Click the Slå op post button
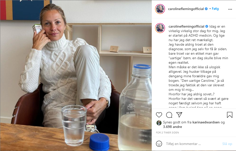Screen dimensions: 236x151 [227, 144]
